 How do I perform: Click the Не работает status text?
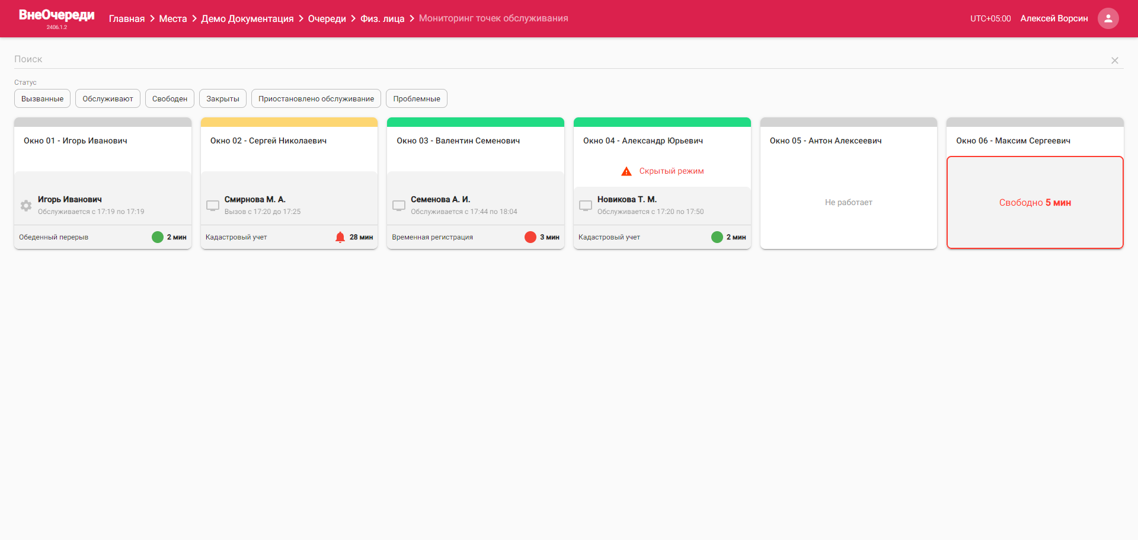849,203
